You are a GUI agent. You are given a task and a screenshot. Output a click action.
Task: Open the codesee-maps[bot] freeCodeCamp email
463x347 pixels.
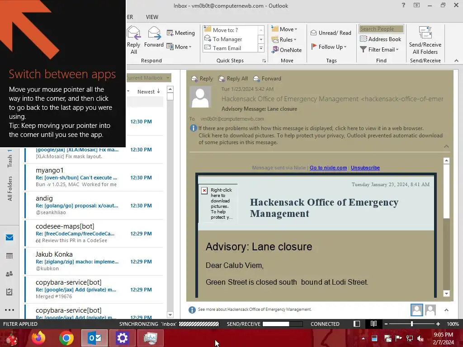94,233
